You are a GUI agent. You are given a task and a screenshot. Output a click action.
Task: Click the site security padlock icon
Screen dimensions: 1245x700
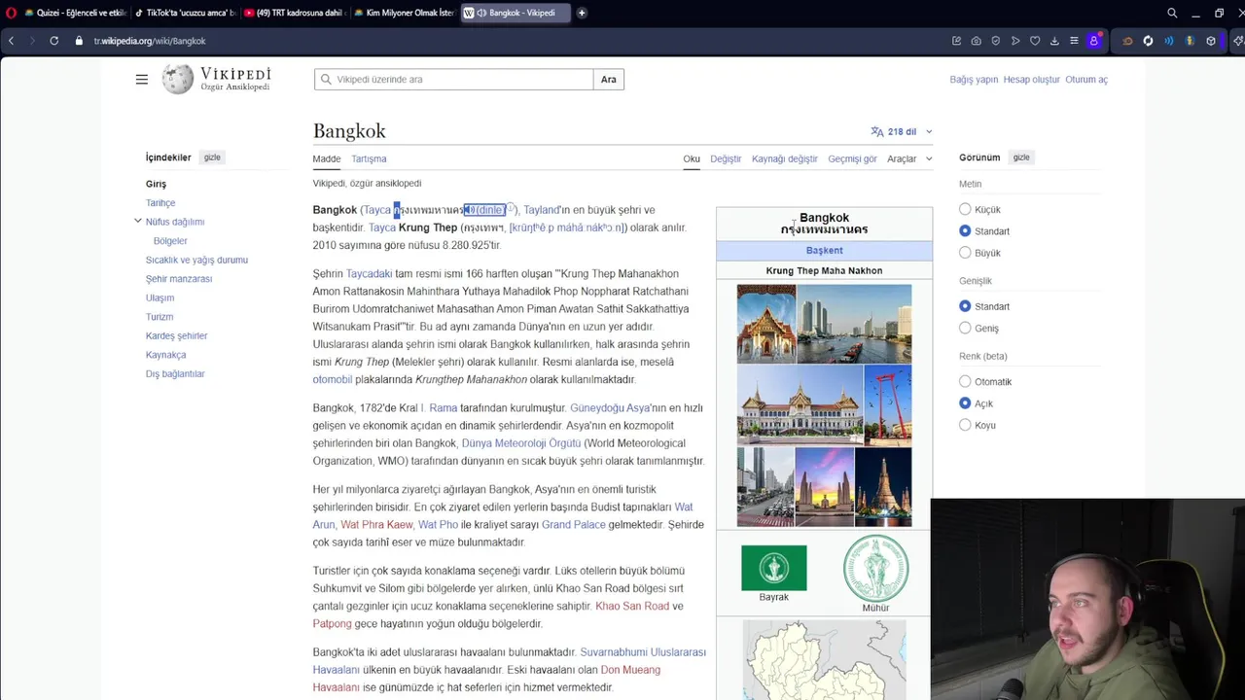click(80, 41)
